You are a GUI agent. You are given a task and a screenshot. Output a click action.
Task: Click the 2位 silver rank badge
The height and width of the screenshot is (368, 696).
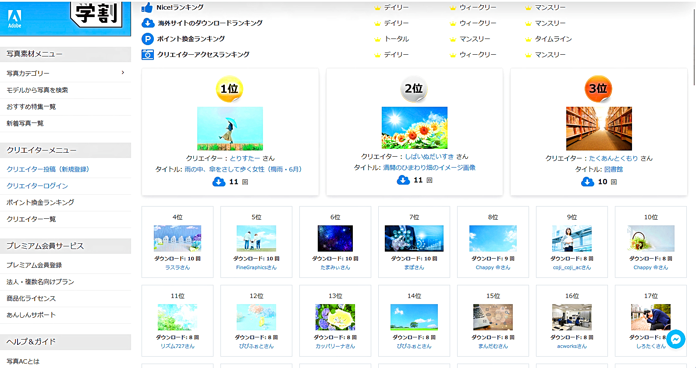pyautogui.click(x=414, y=89)
